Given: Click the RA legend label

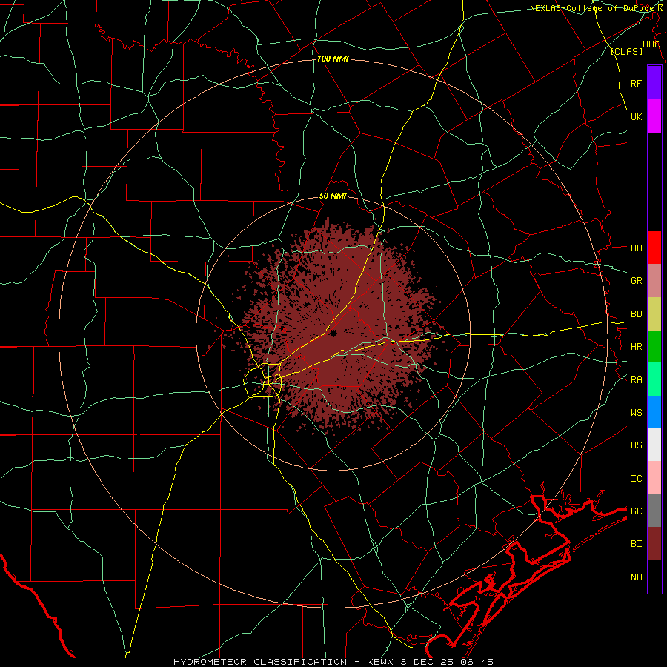Looking at the screenshot, I should point(636,380).
